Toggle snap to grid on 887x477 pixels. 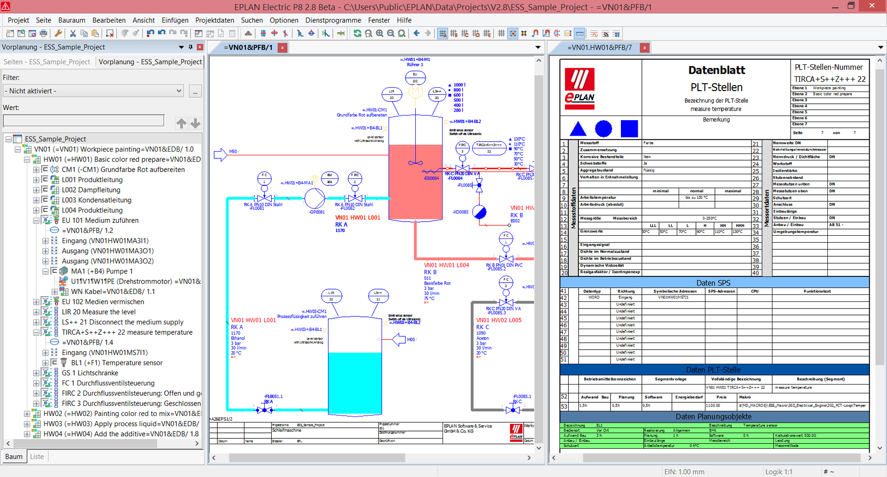click(512, 33)
